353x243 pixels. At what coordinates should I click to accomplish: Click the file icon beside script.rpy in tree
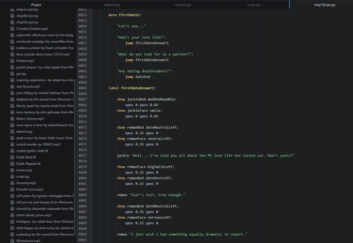pos(12,176)
